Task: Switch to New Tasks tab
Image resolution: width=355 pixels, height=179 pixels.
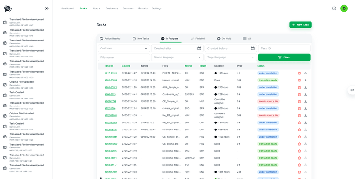Action: coord(141,39)
